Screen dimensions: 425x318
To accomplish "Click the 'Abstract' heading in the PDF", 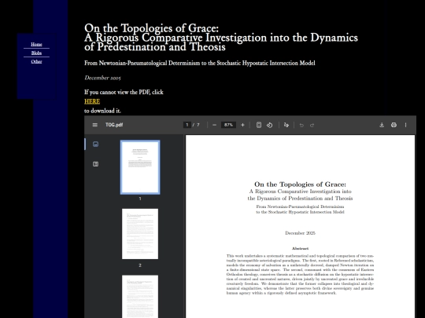I will click(x=300, y=248).
